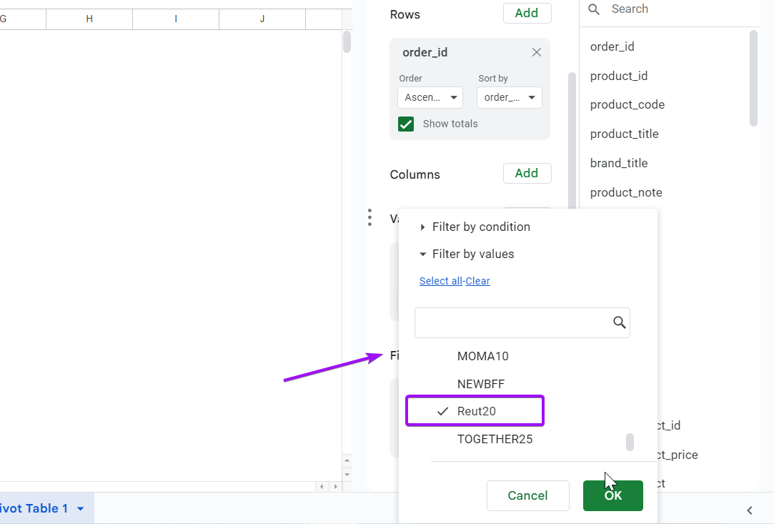The image size is (774, 524).
Task: Check the MOMA10 filter value
Action: coord(482,356)
